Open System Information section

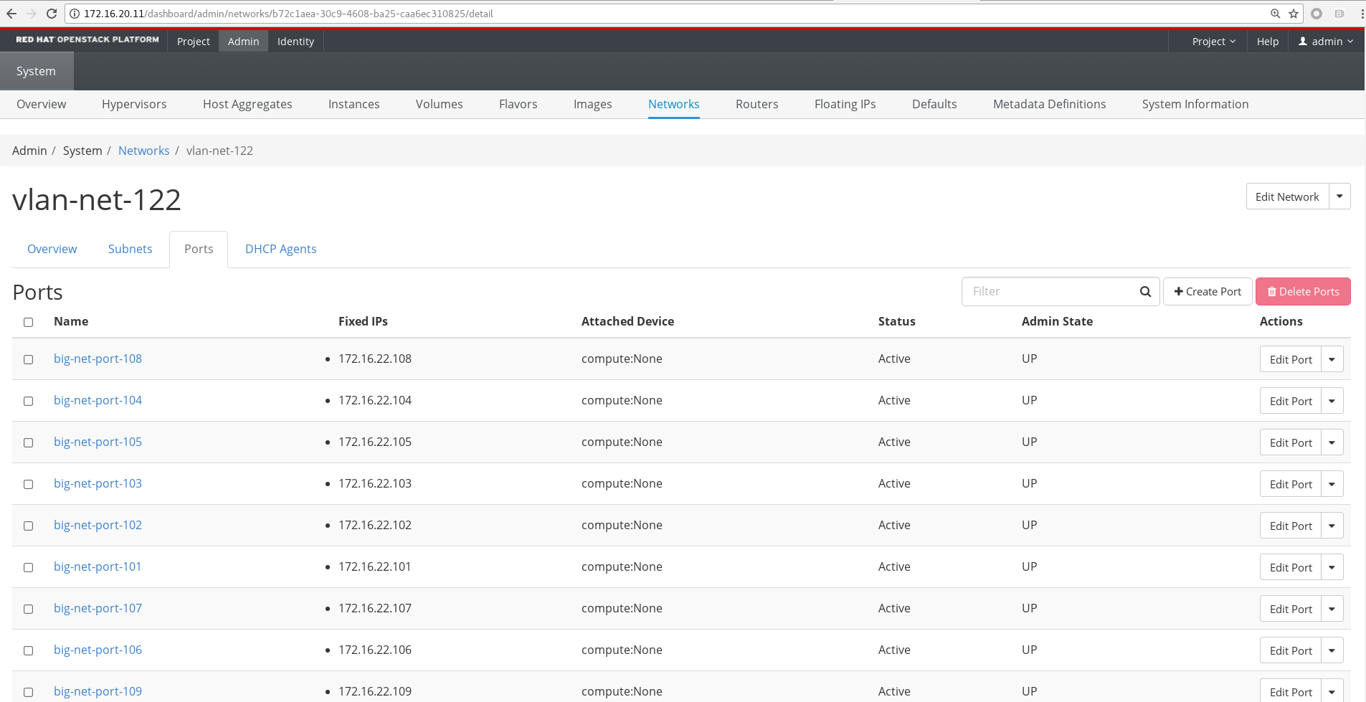click(x=1195, y=104)
